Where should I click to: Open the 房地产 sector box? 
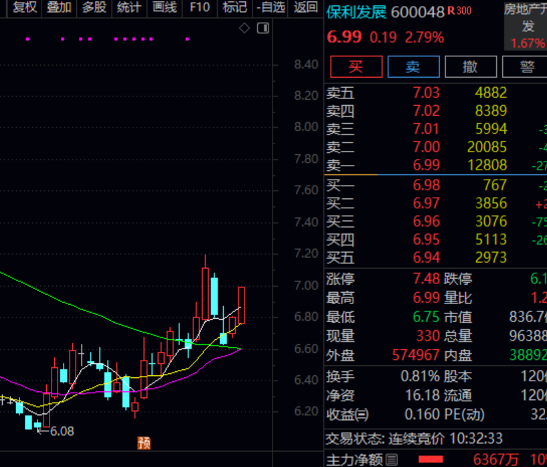point(526,26)
